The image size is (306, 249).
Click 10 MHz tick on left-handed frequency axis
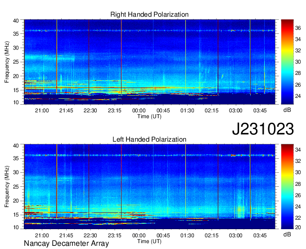coord(16,227)
